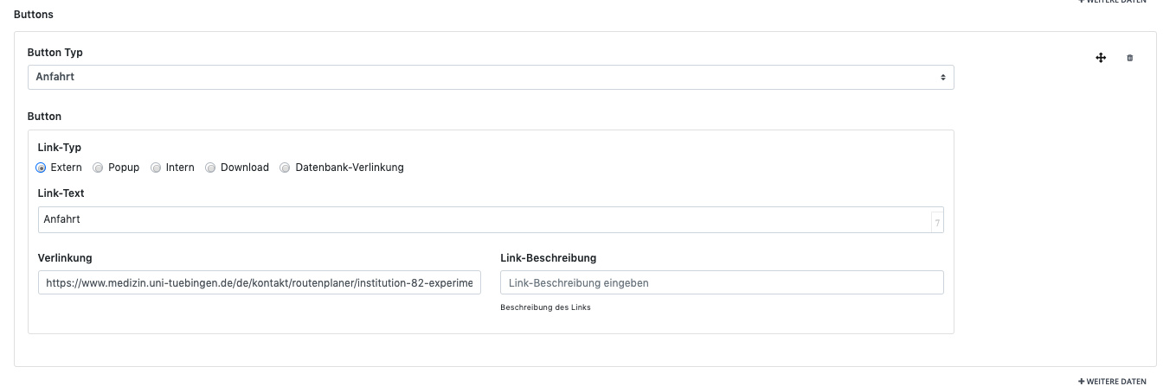This screenshot has height=386, width=1176.
Task: Click the Link-Text field label
Action: pyautogui.click(x=61, y=193)
